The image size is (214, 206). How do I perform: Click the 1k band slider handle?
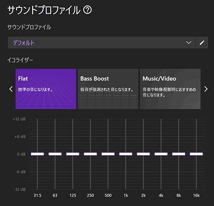pyautogui.click(x=126, y=154)
